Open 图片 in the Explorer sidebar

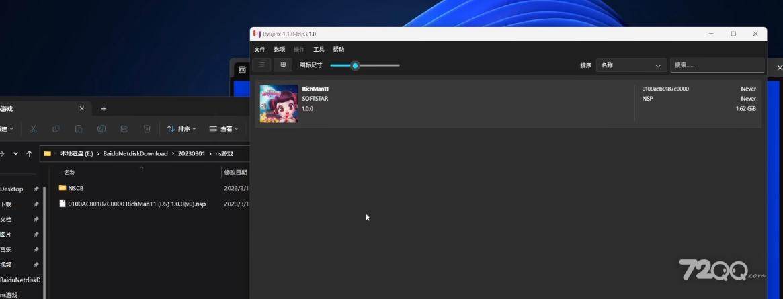coord(6,234)
